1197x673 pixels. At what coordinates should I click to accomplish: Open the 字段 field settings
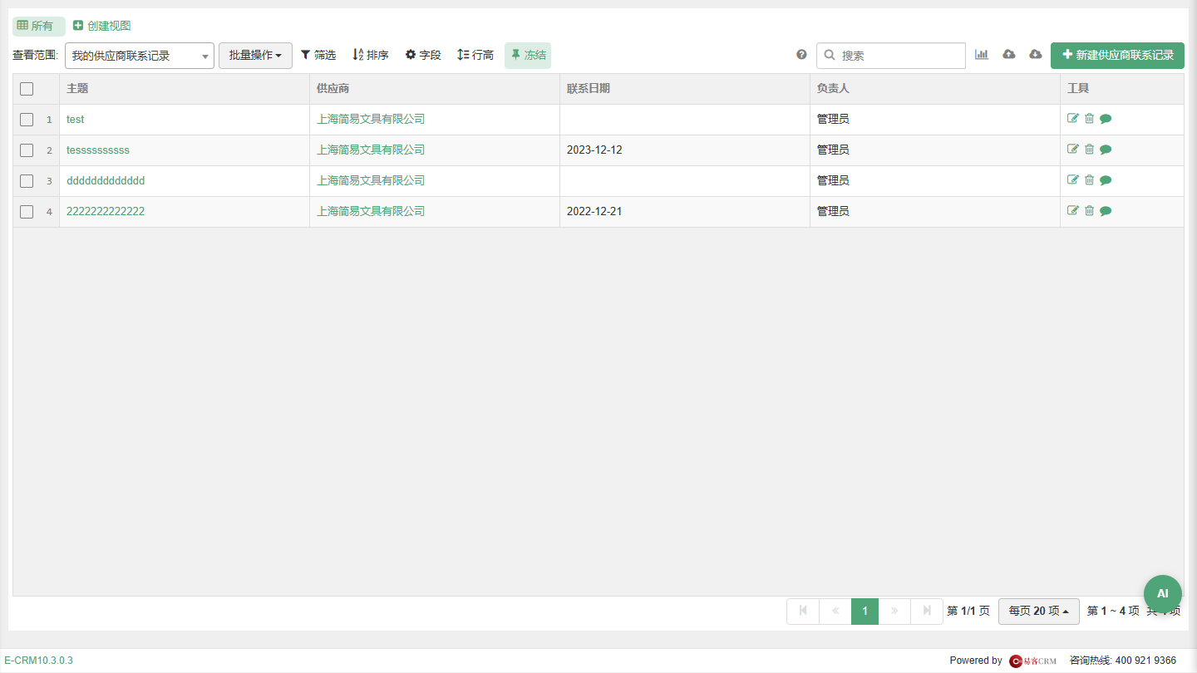tap(423, 55)
